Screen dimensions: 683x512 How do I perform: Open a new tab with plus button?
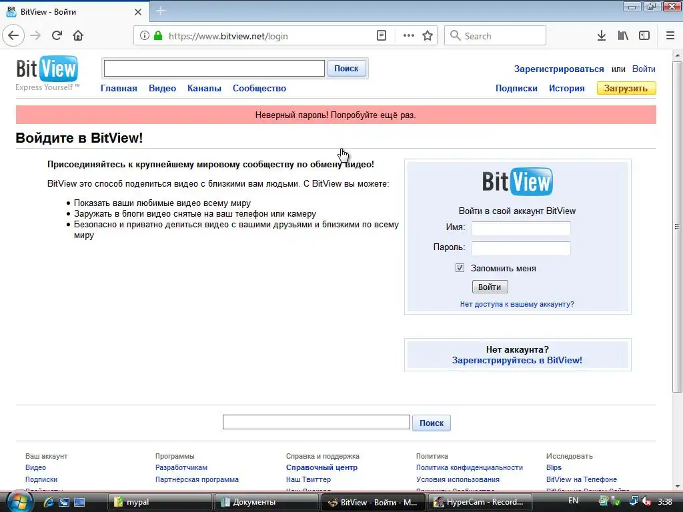[161, 11]
